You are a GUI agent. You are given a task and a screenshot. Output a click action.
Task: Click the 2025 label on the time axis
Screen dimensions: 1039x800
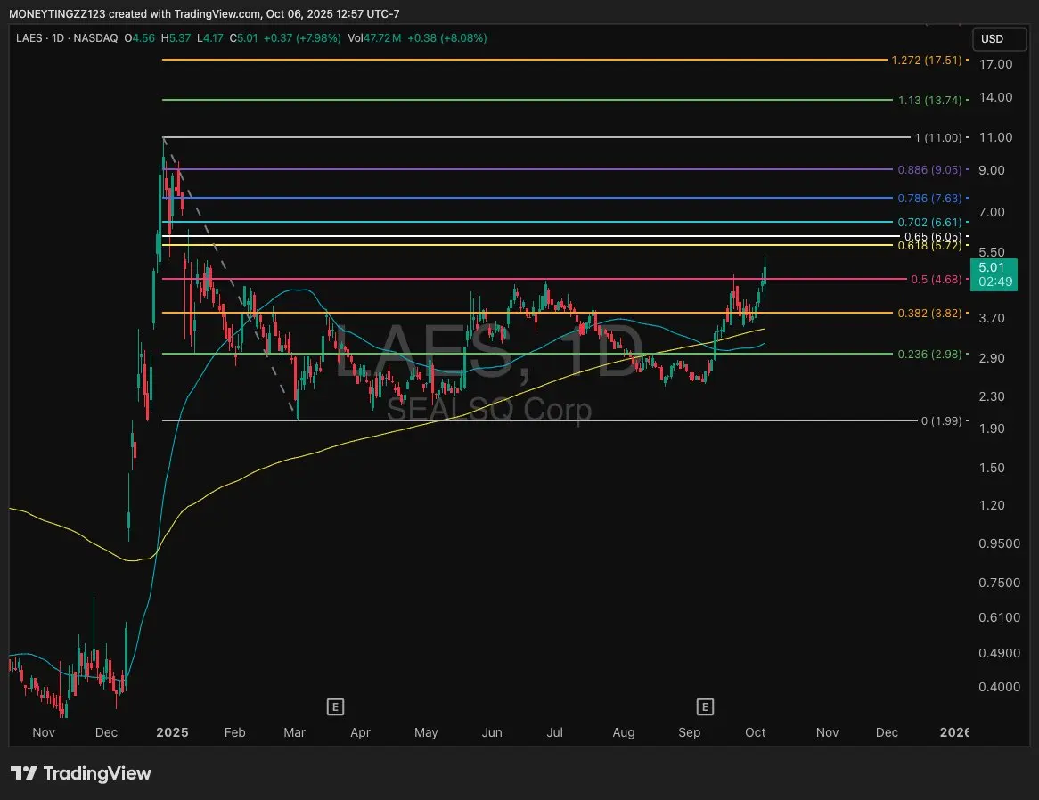(x=171, y=732)
